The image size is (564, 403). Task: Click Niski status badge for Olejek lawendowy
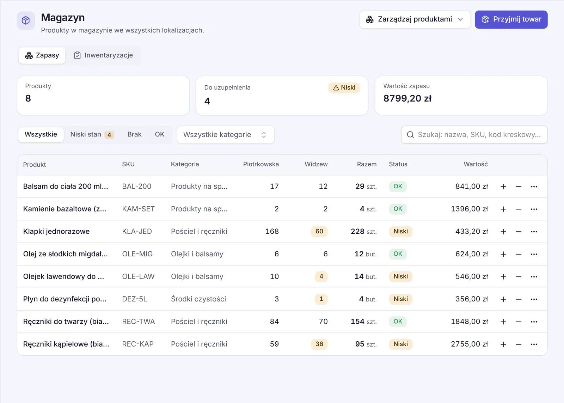coord(400,276)
